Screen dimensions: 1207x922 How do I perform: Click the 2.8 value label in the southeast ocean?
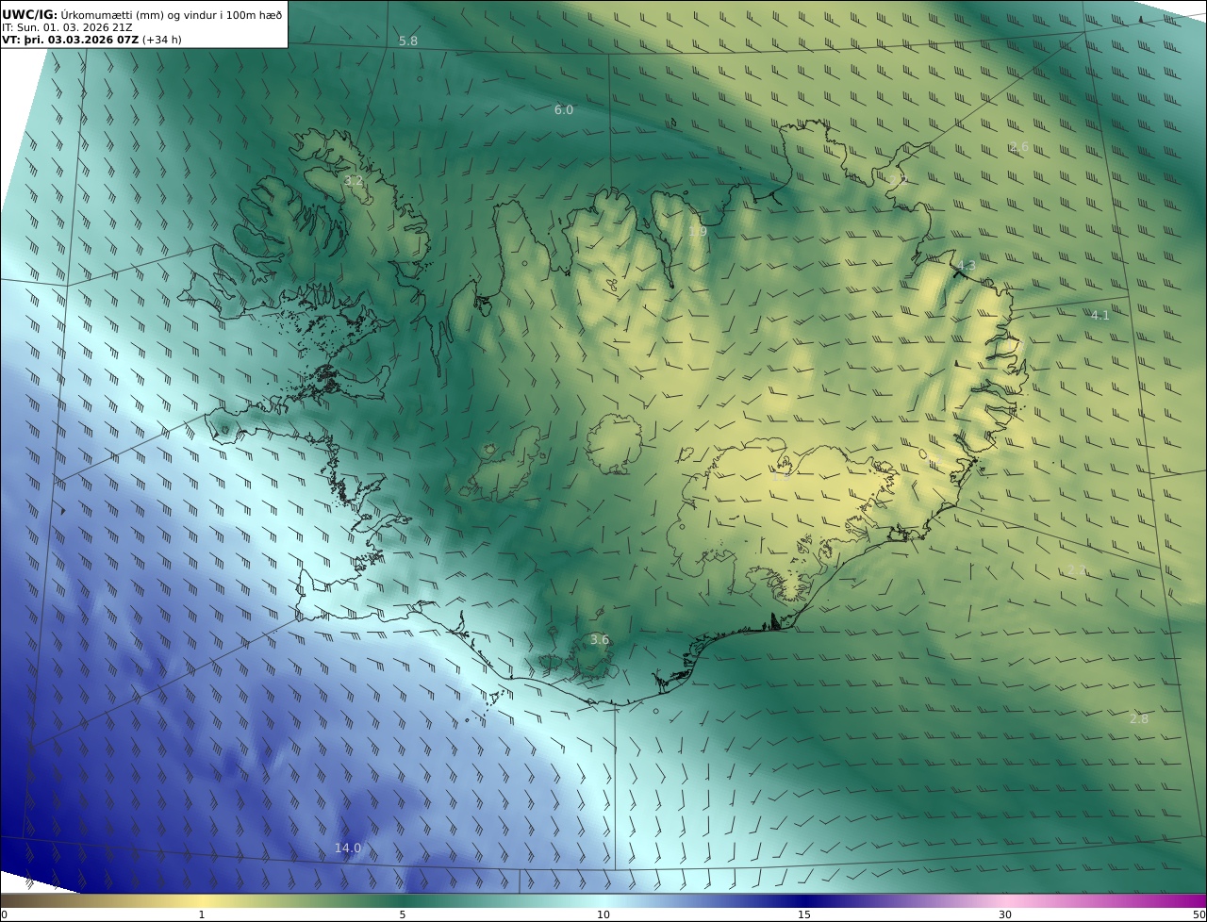(x=1139, y=718)
